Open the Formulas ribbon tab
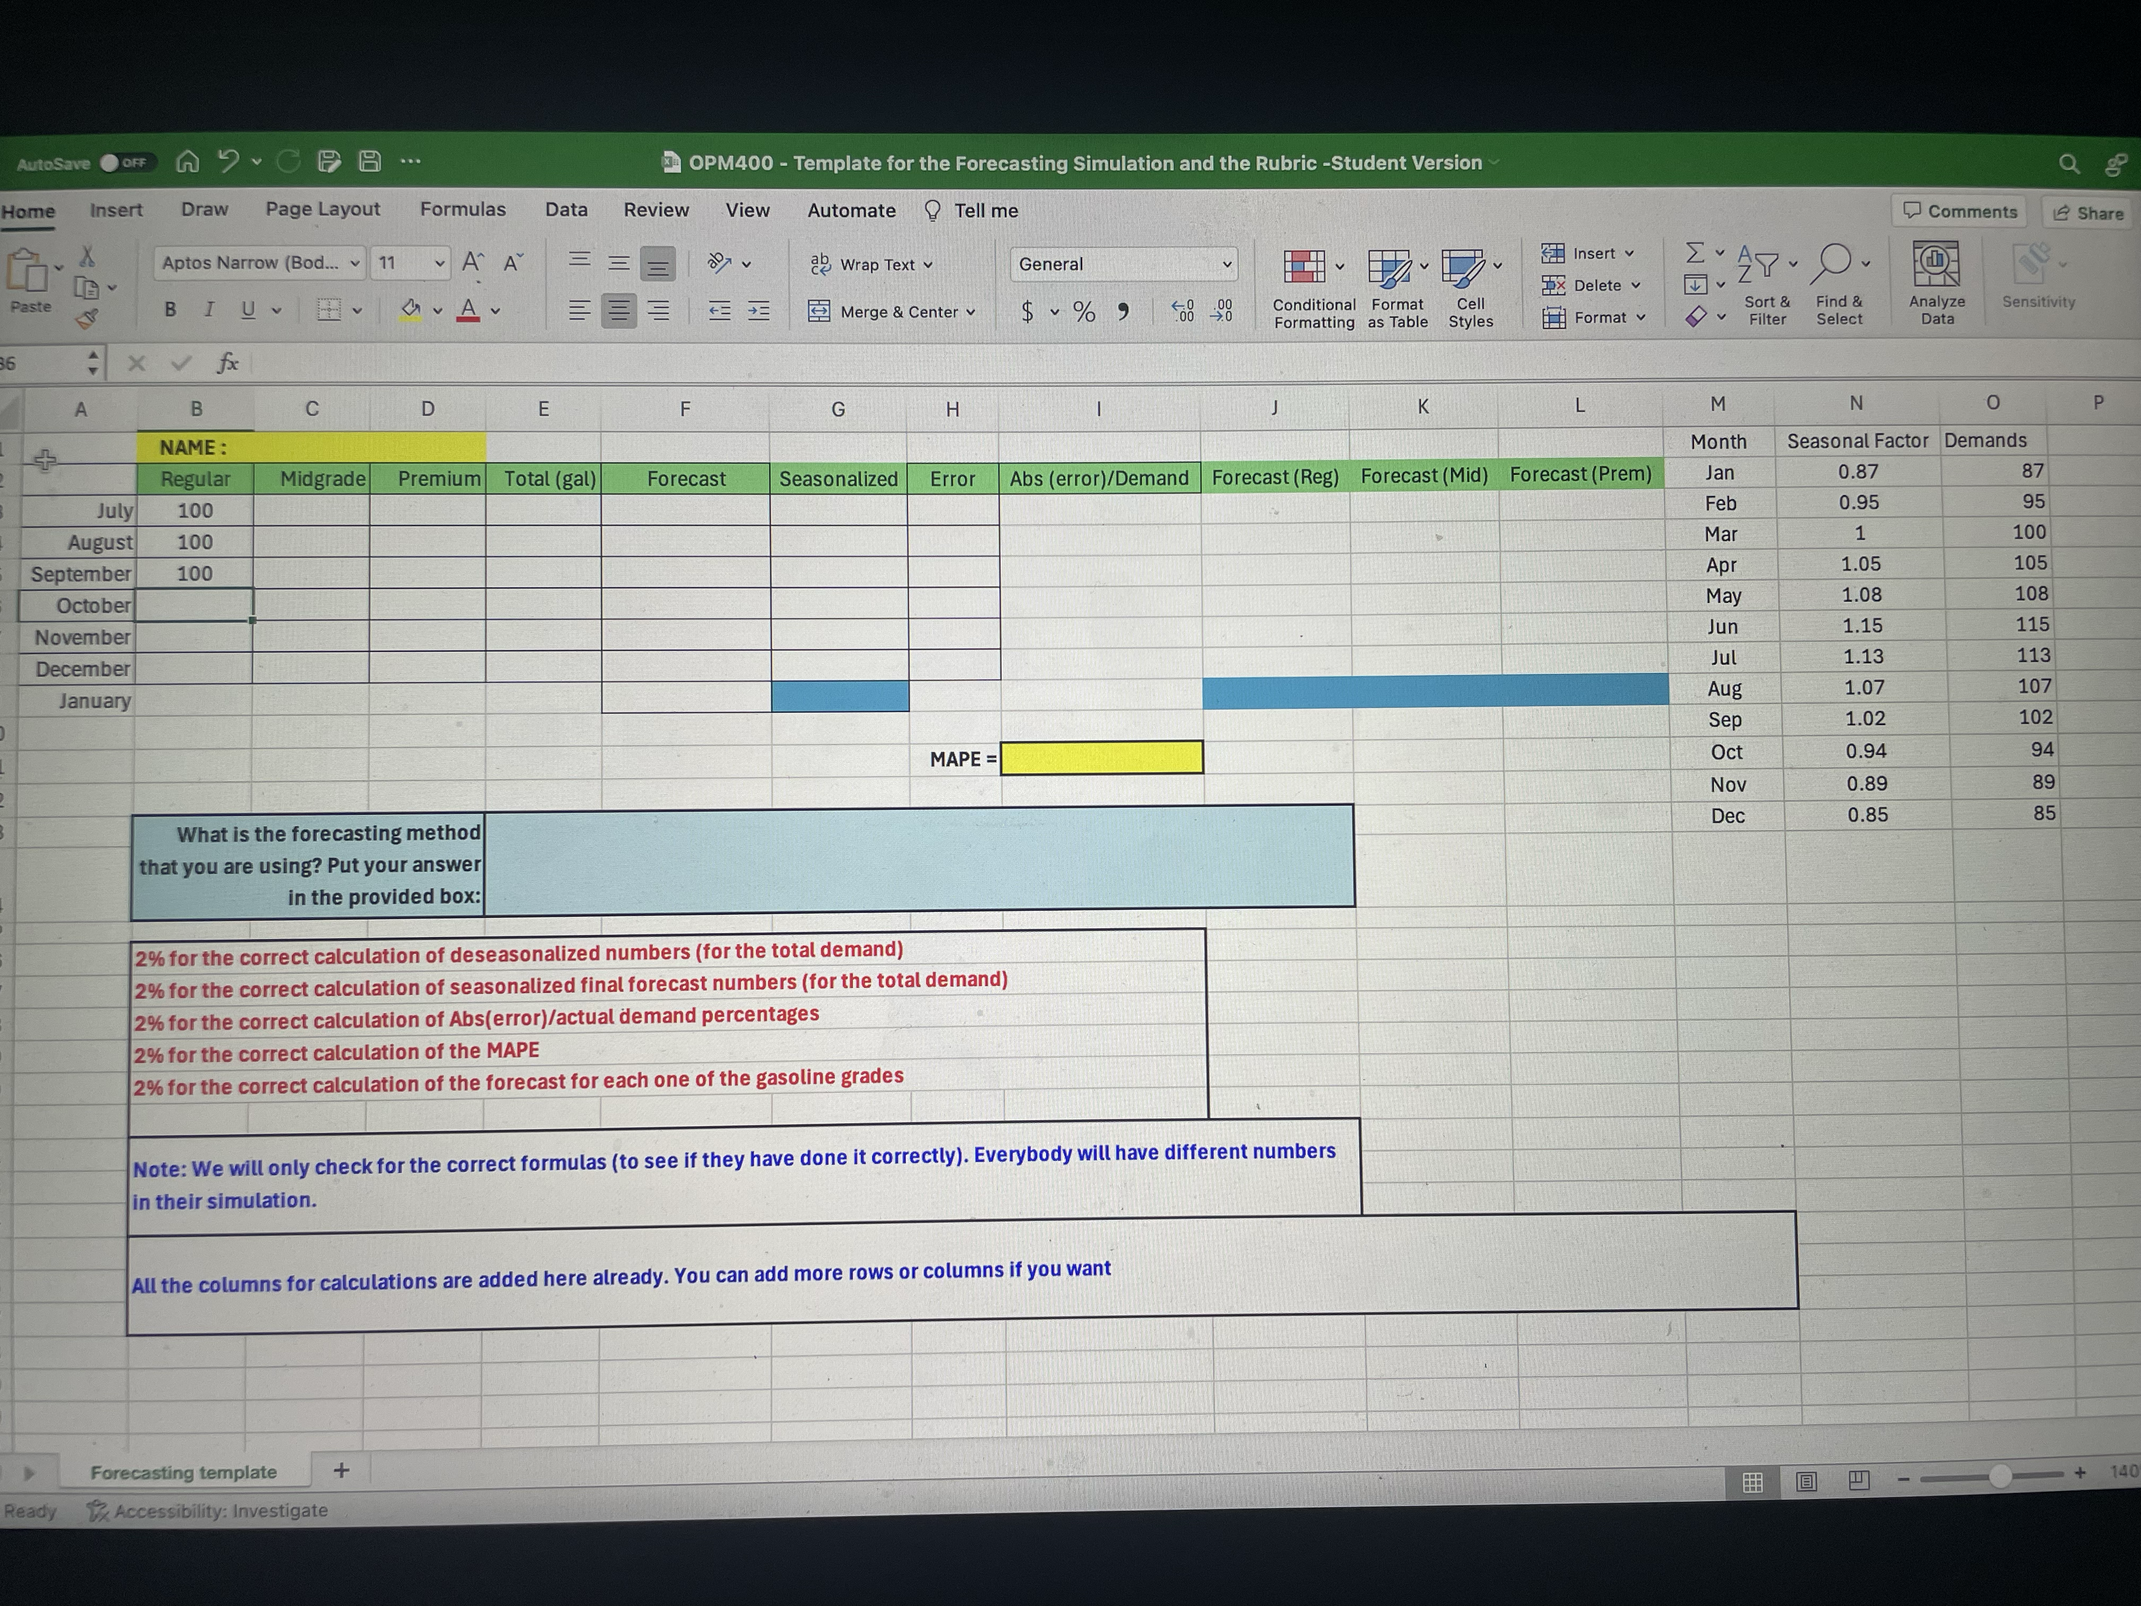This screenshot has height=1606, width=2141. tap(463, 209)
